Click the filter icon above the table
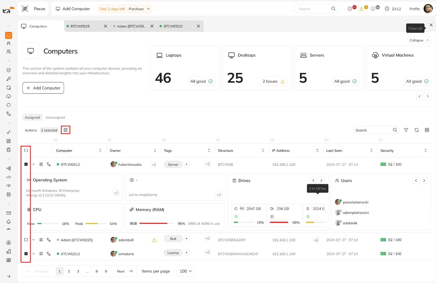 click(406, 130)
